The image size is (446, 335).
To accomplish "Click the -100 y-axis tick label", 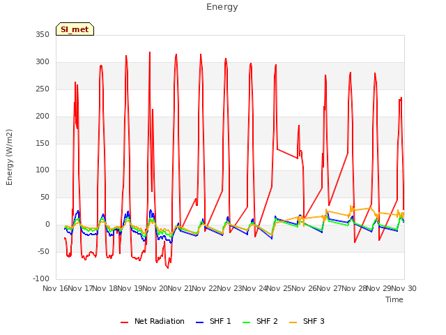I will (x=41, y=278).
